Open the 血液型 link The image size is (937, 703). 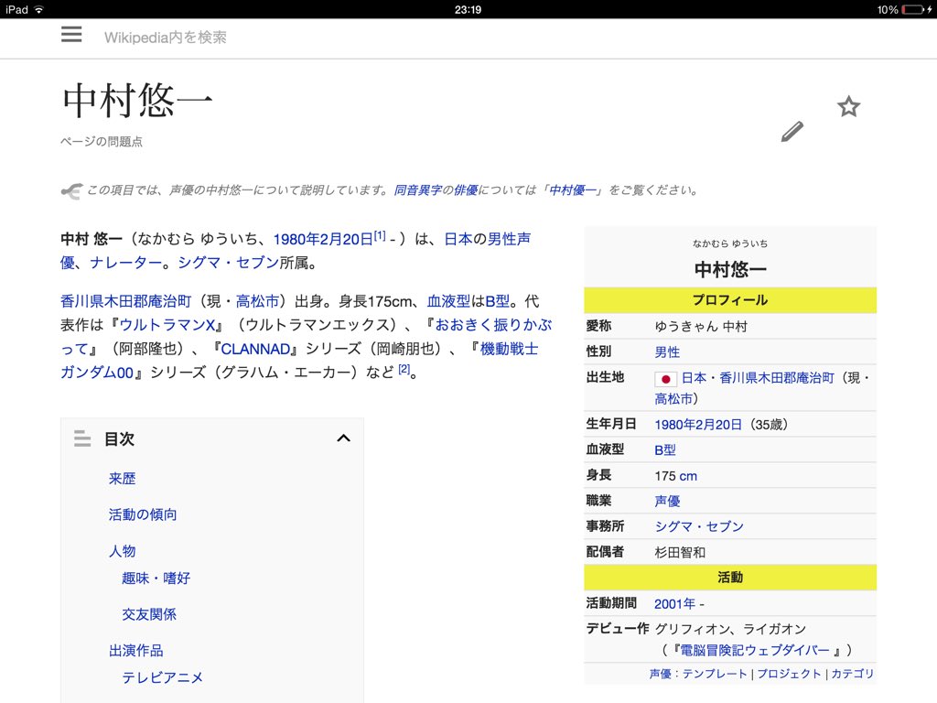[x=448, y=300]
